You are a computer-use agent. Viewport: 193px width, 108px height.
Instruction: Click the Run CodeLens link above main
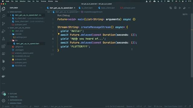tap(59, 15)
